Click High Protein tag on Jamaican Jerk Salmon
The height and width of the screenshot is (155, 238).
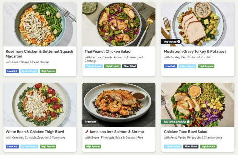[93, 147]
